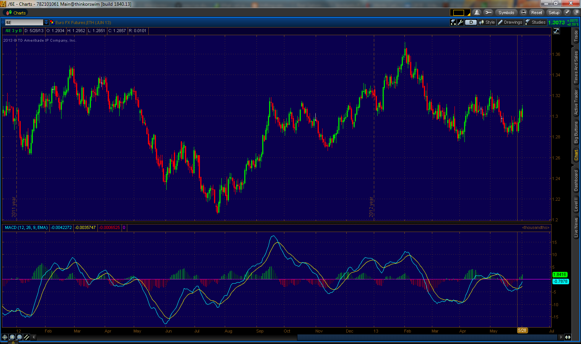
Task: Click the Symbols button
Action: [506, 13]
